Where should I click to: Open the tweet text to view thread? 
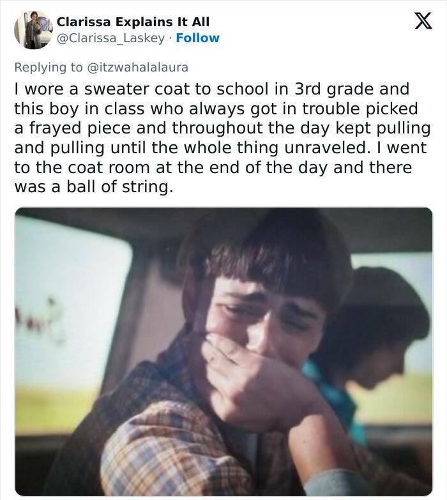(222, 138)
